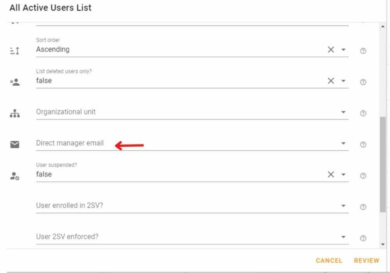Screen dimensions: 390x273
Task: Click the deleted users person icon
Action: pos(15,82)
